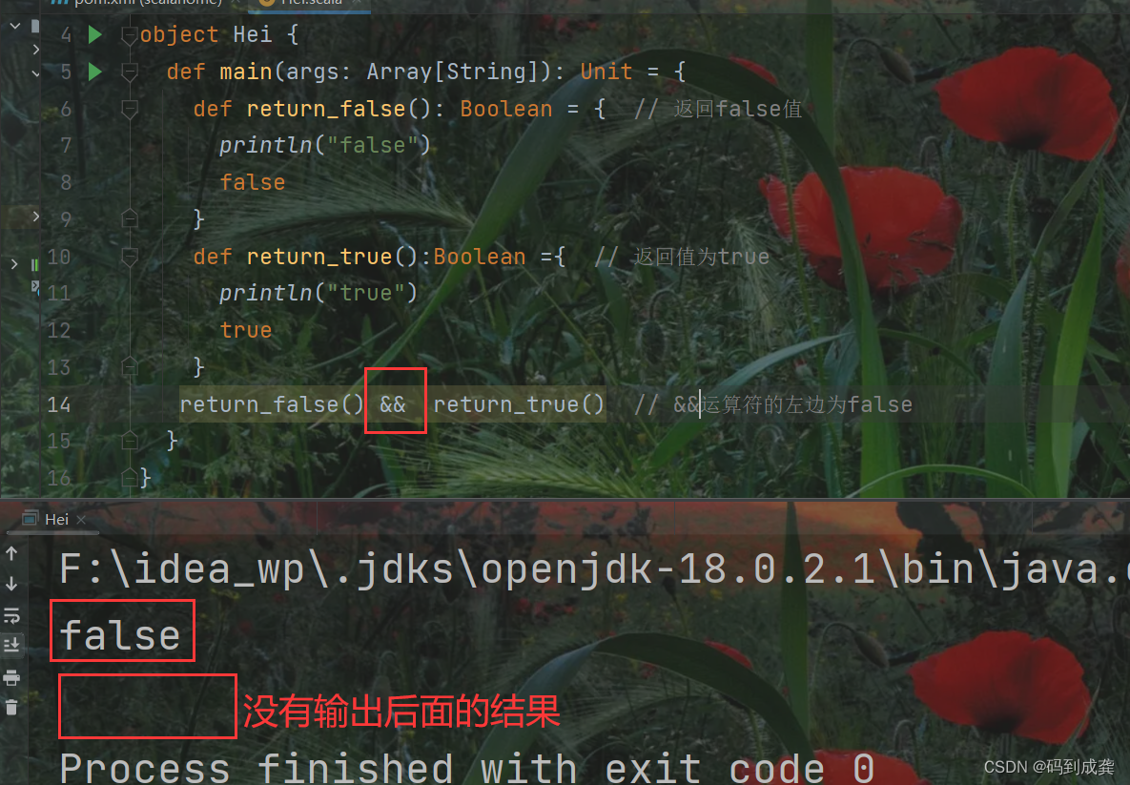Select the Hei tab in the Run panel

click(56, 519)
